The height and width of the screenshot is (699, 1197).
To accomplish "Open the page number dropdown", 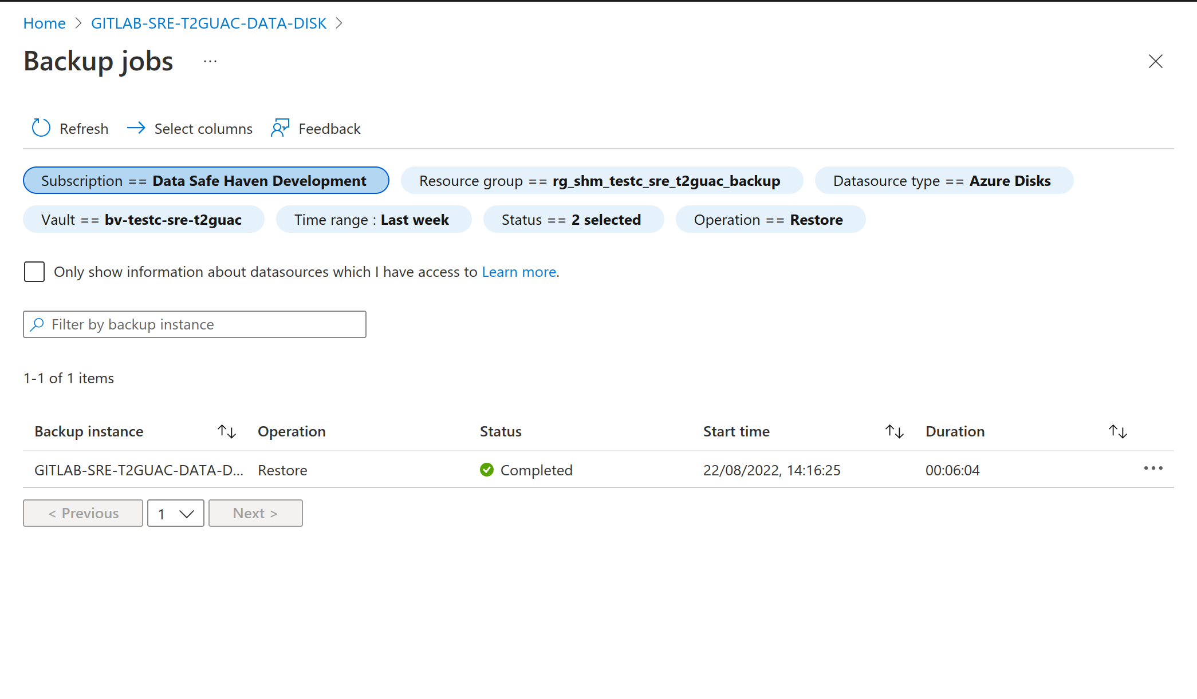I will 176,513.
